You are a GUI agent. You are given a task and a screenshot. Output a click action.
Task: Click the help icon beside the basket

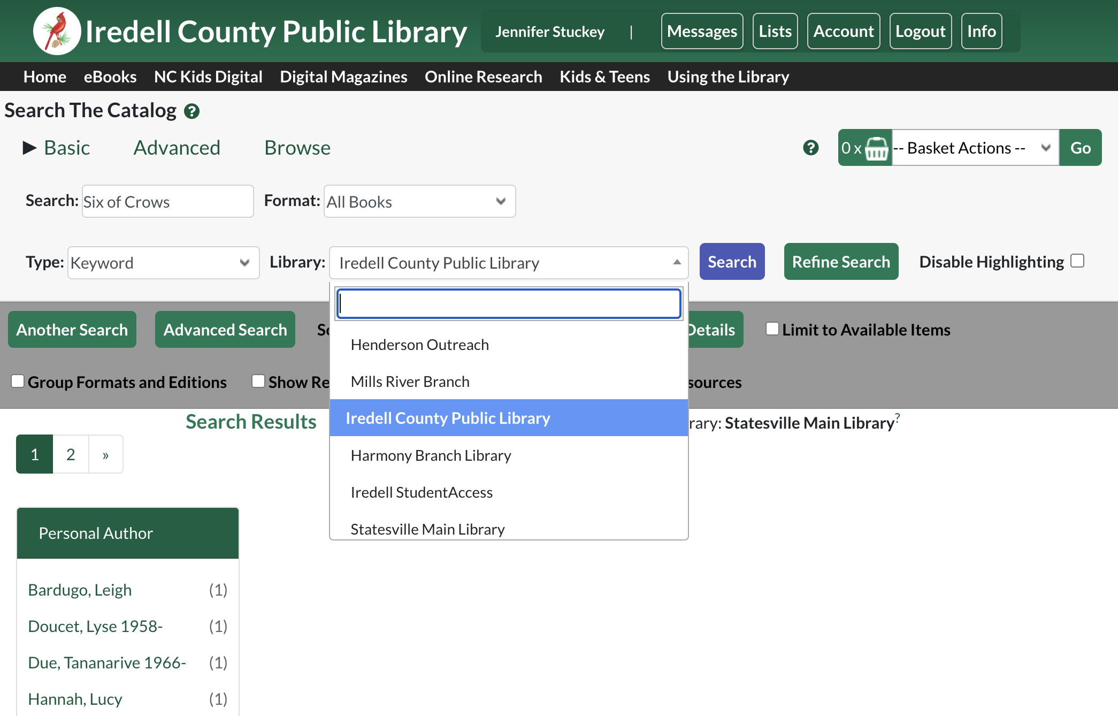pyautogui.click(x=811, y=148)
